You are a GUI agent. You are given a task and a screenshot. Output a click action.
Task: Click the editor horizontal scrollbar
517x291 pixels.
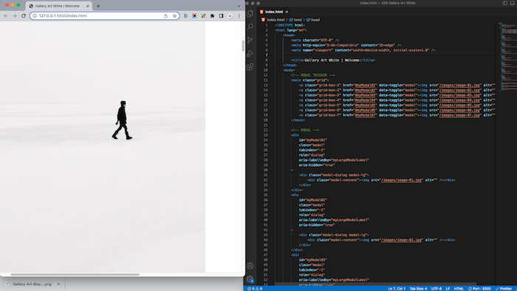tap(375, 284)
